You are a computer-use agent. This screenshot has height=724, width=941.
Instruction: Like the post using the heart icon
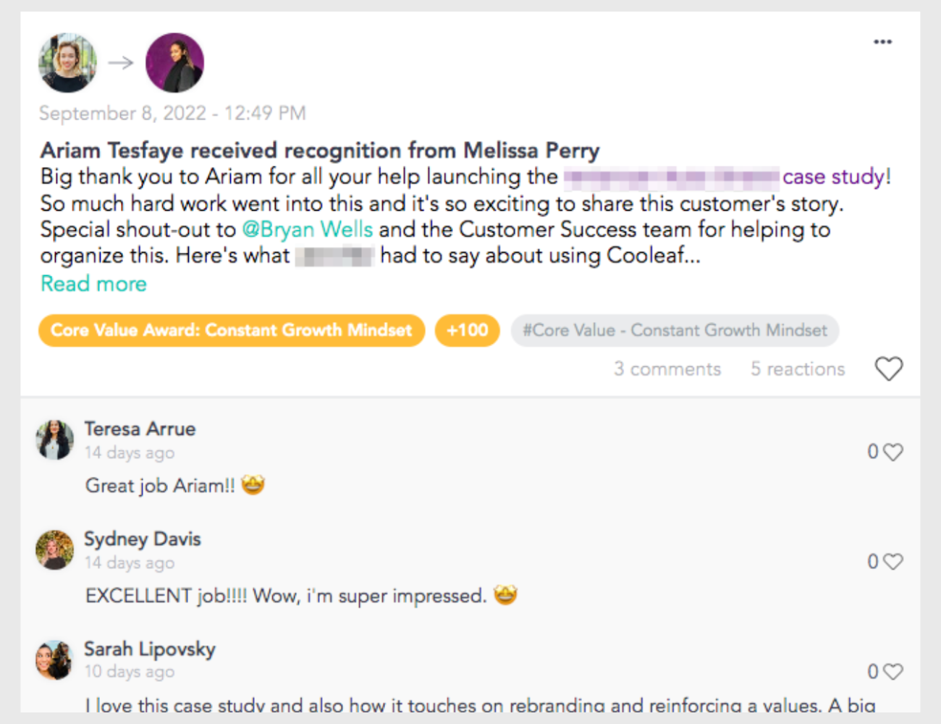[889, 369]
